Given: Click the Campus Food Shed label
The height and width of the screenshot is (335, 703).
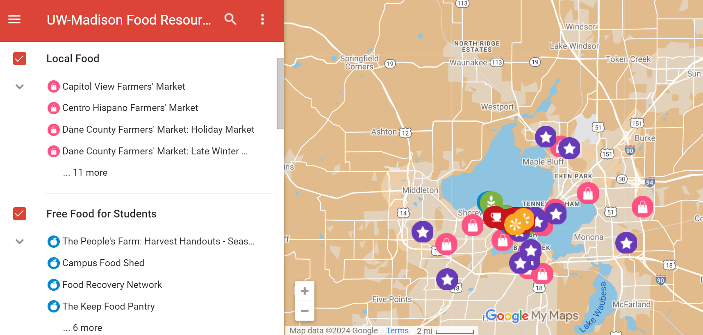Looking at the screenshot, I should [103, 263].
